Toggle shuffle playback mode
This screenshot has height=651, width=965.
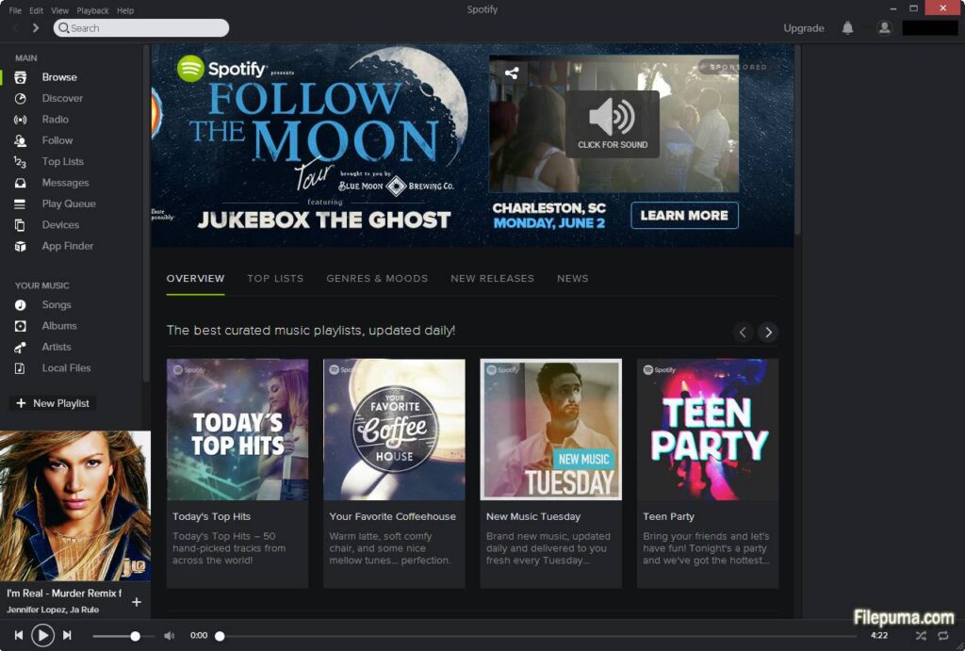pyautogui.click(x=921, y=636)
